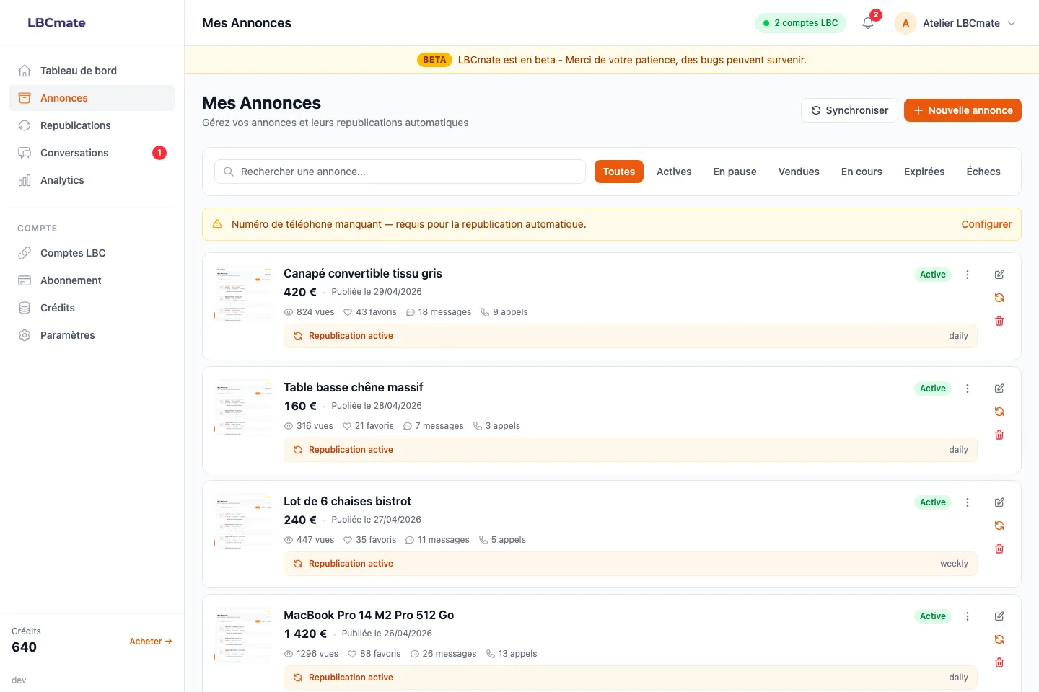1039x692 pixels.
Task: Click the 2 comptes LBC badge
Action: [x=800, y=23]
